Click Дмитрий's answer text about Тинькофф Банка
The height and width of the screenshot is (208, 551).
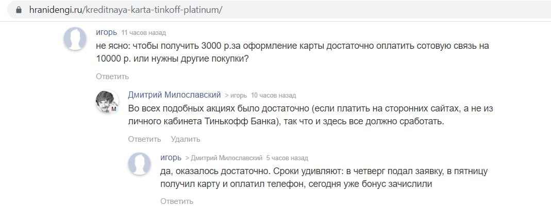pyautogui.click(x=311, y=115)
